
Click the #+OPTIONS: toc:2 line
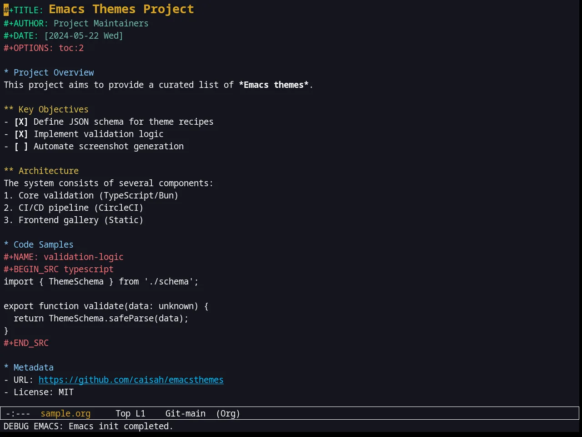tap(44, 48)
